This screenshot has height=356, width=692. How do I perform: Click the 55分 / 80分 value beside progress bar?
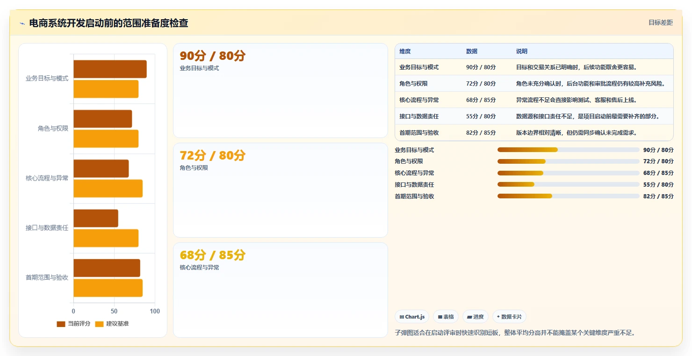[x=658, y=185]
